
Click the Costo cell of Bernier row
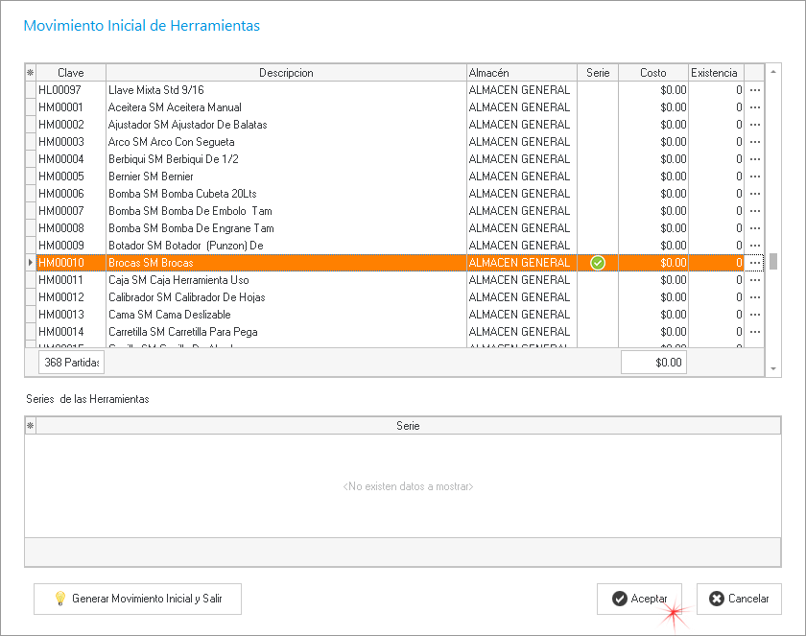pos(653,177)
